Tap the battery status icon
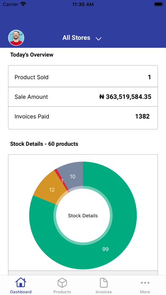 (159, 4)
